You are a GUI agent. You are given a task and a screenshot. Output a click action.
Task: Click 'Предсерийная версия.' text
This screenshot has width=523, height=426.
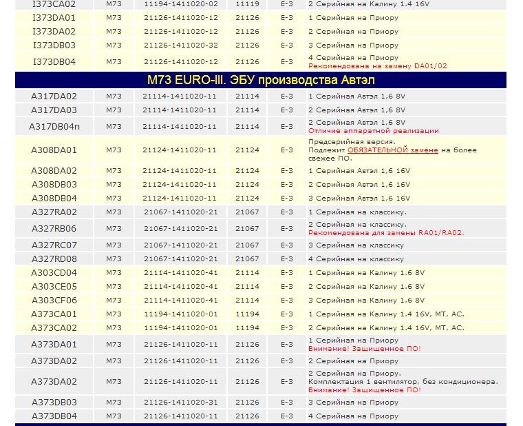tap(352, 142)
